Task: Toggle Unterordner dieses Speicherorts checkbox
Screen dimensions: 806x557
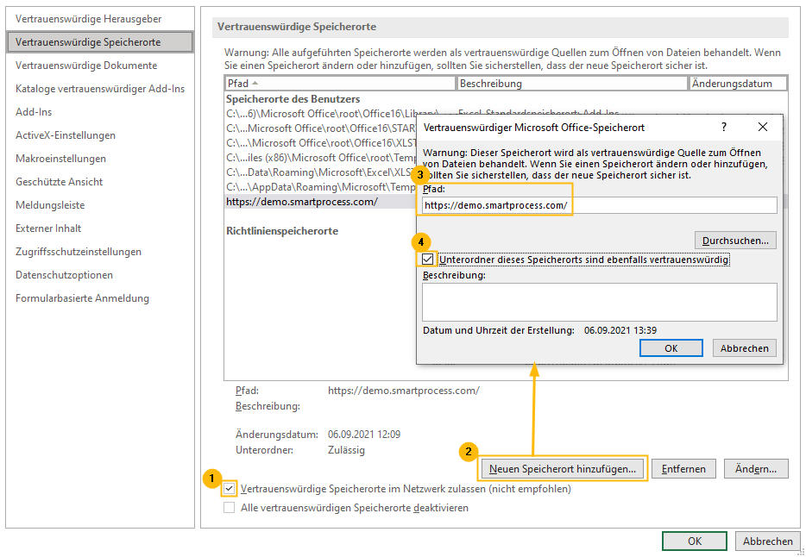Action: coord(427,260)
